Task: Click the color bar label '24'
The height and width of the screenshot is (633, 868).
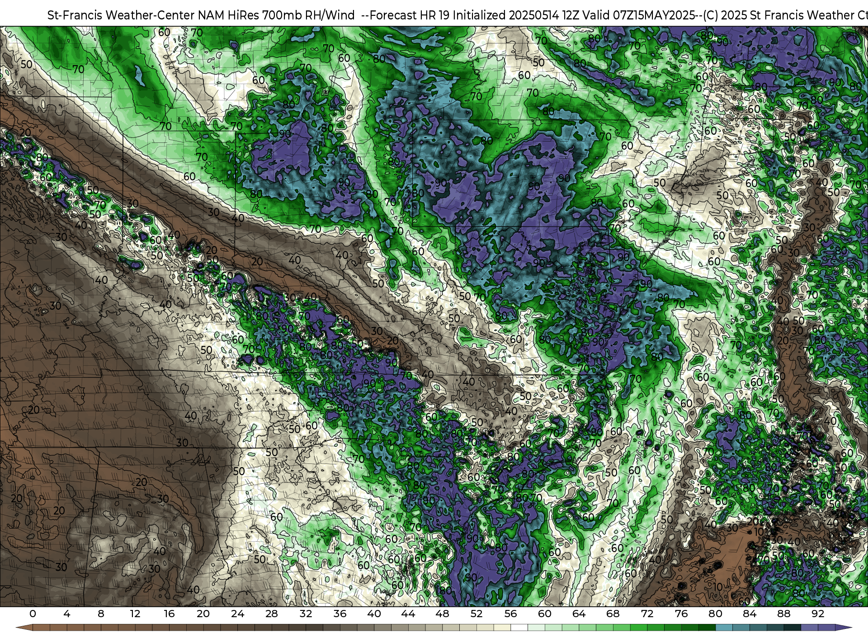Action: pos(237,614)
